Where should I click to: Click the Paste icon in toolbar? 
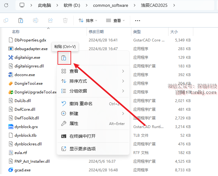point(21,21)
